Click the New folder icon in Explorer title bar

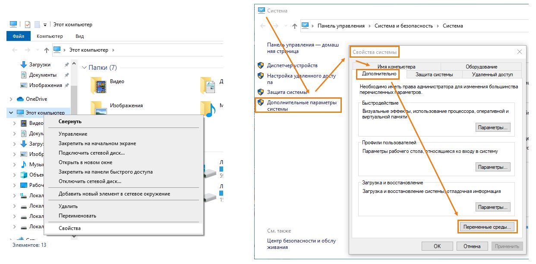(37, 25)
